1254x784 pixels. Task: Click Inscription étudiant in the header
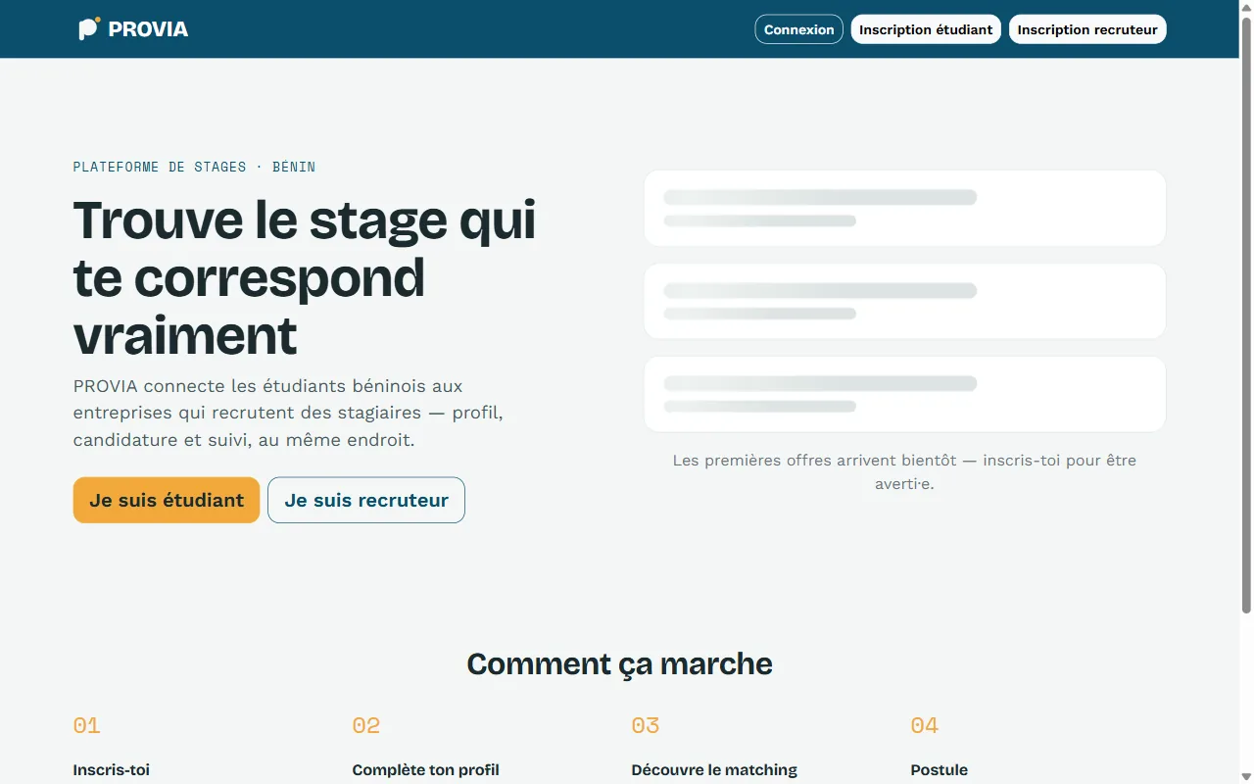(x=926, y=29)
